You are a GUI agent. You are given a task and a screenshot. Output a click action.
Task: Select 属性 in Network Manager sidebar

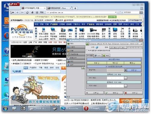76,43
